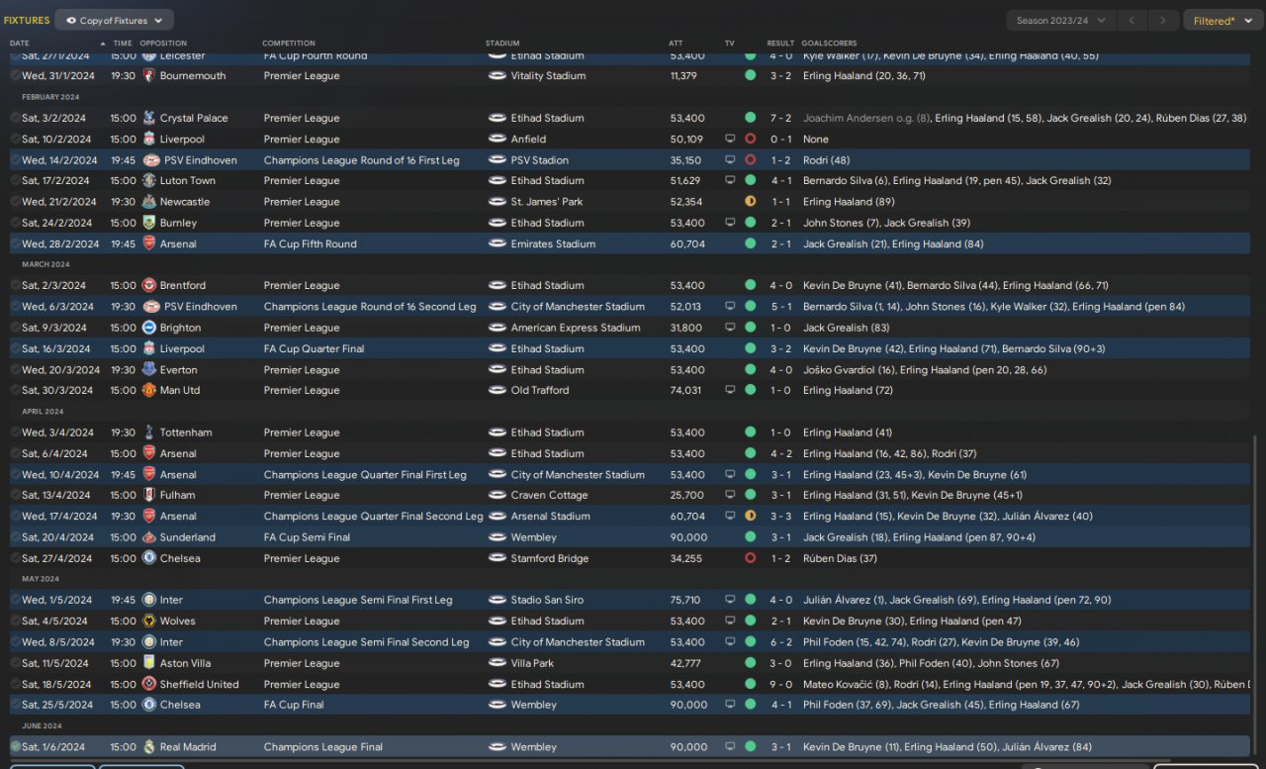Screen dimensions: 1266x769
Task: Click the Bournemouth club badge
Action: (149, 76)
